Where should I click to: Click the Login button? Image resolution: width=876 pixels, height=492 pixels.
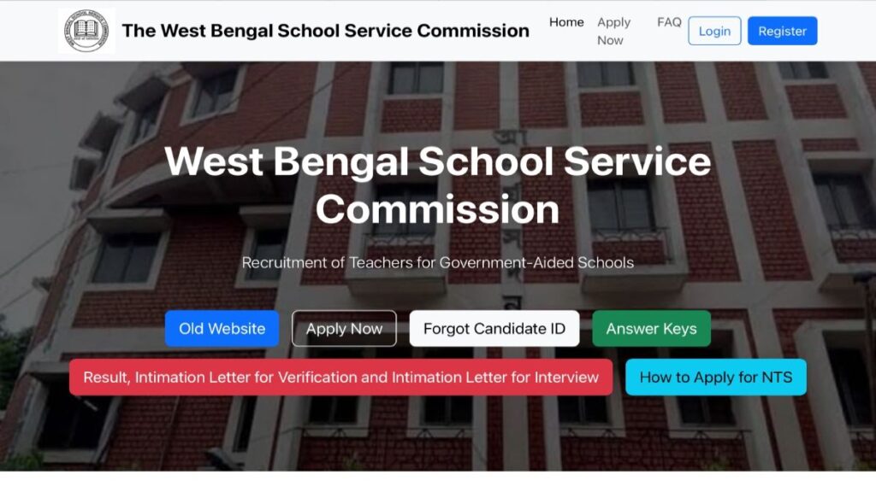coord(714,32)
